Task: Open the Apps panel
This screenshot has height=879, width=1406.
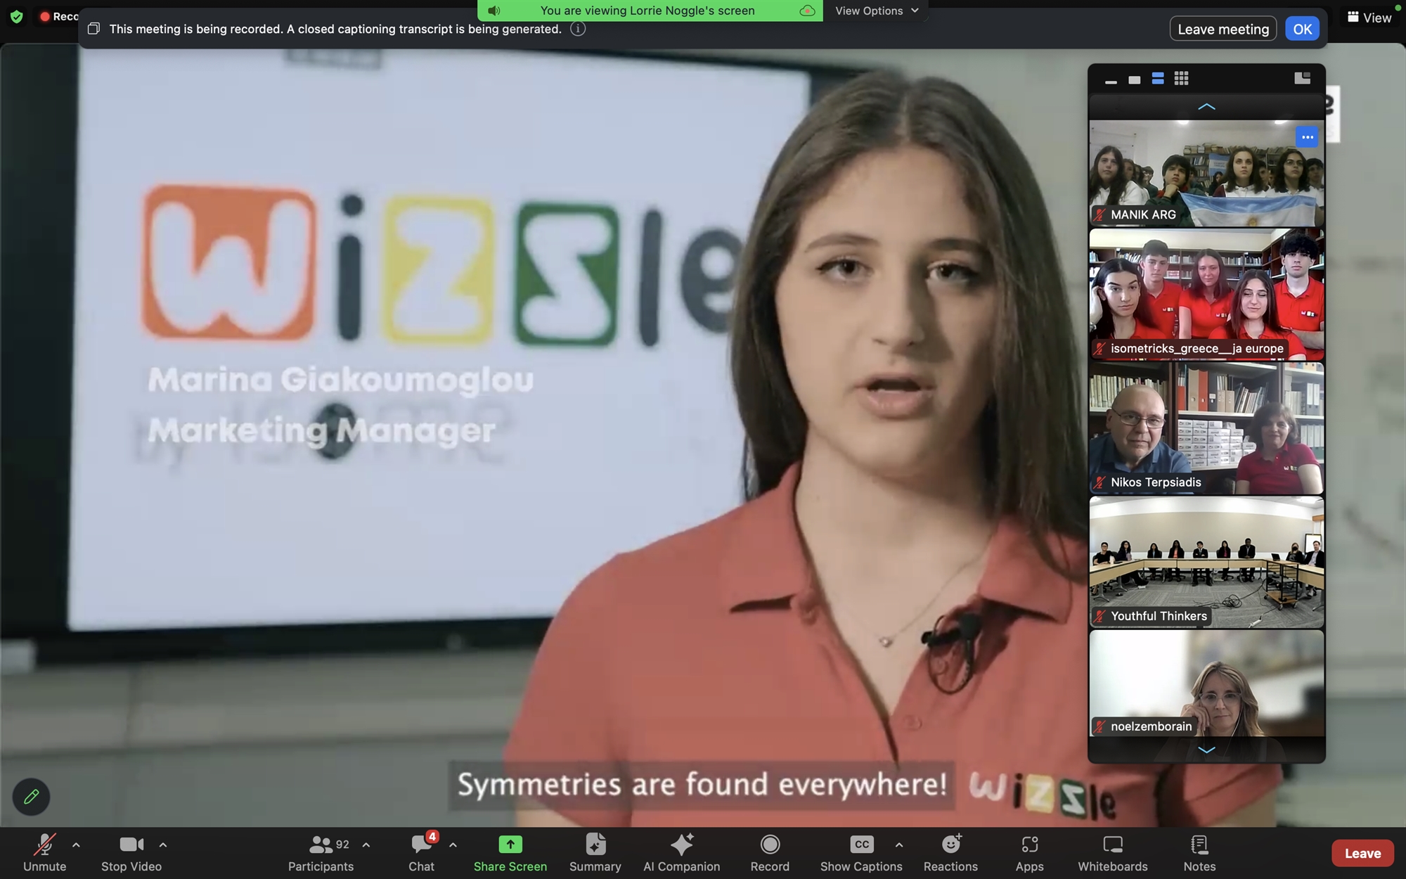Action: [1029, 852]
